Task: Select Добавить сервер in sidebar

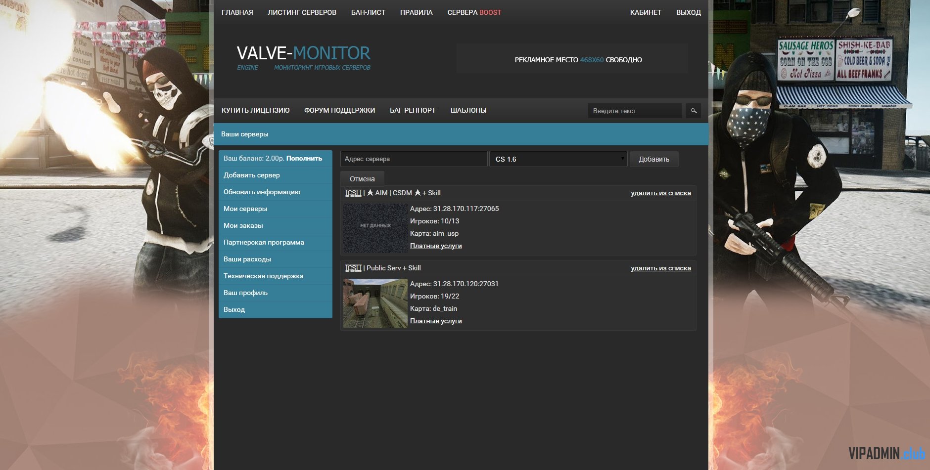Action: [x=276, y=175]
